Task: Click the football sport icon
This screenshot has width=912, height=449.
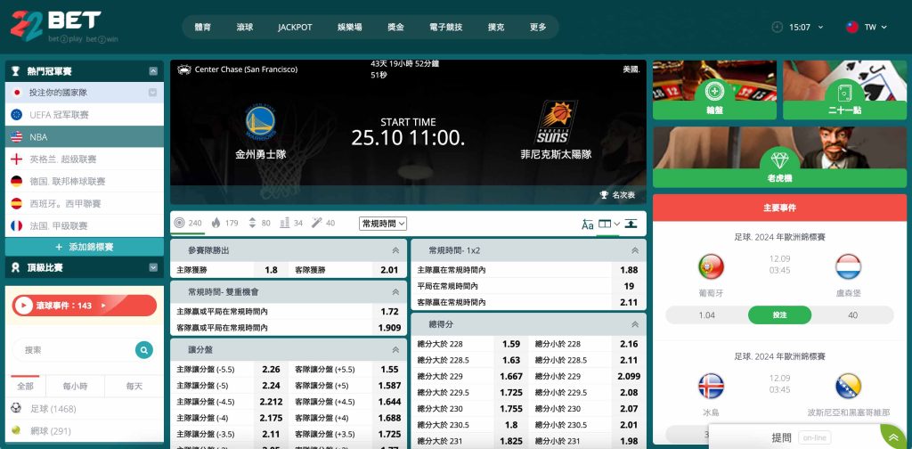Action: tap(16, 409)
